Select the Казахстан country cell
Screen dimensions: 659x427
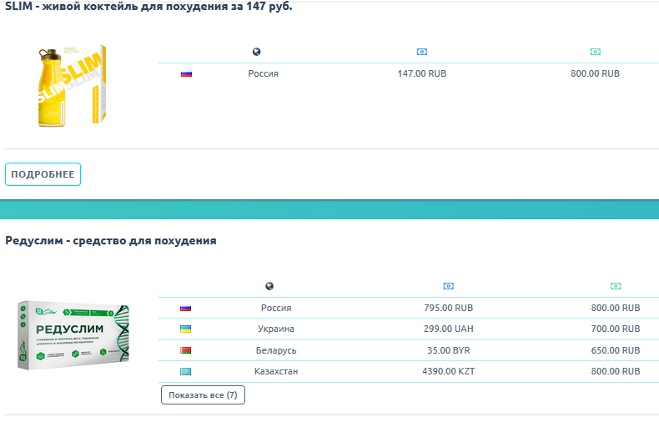pos(276,371)
